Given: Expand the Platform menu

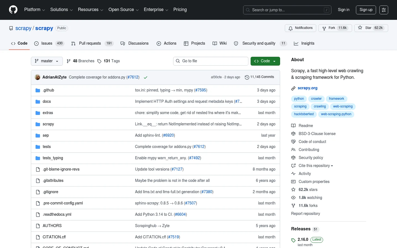Looking at the screenshot, I should [34, 10].
